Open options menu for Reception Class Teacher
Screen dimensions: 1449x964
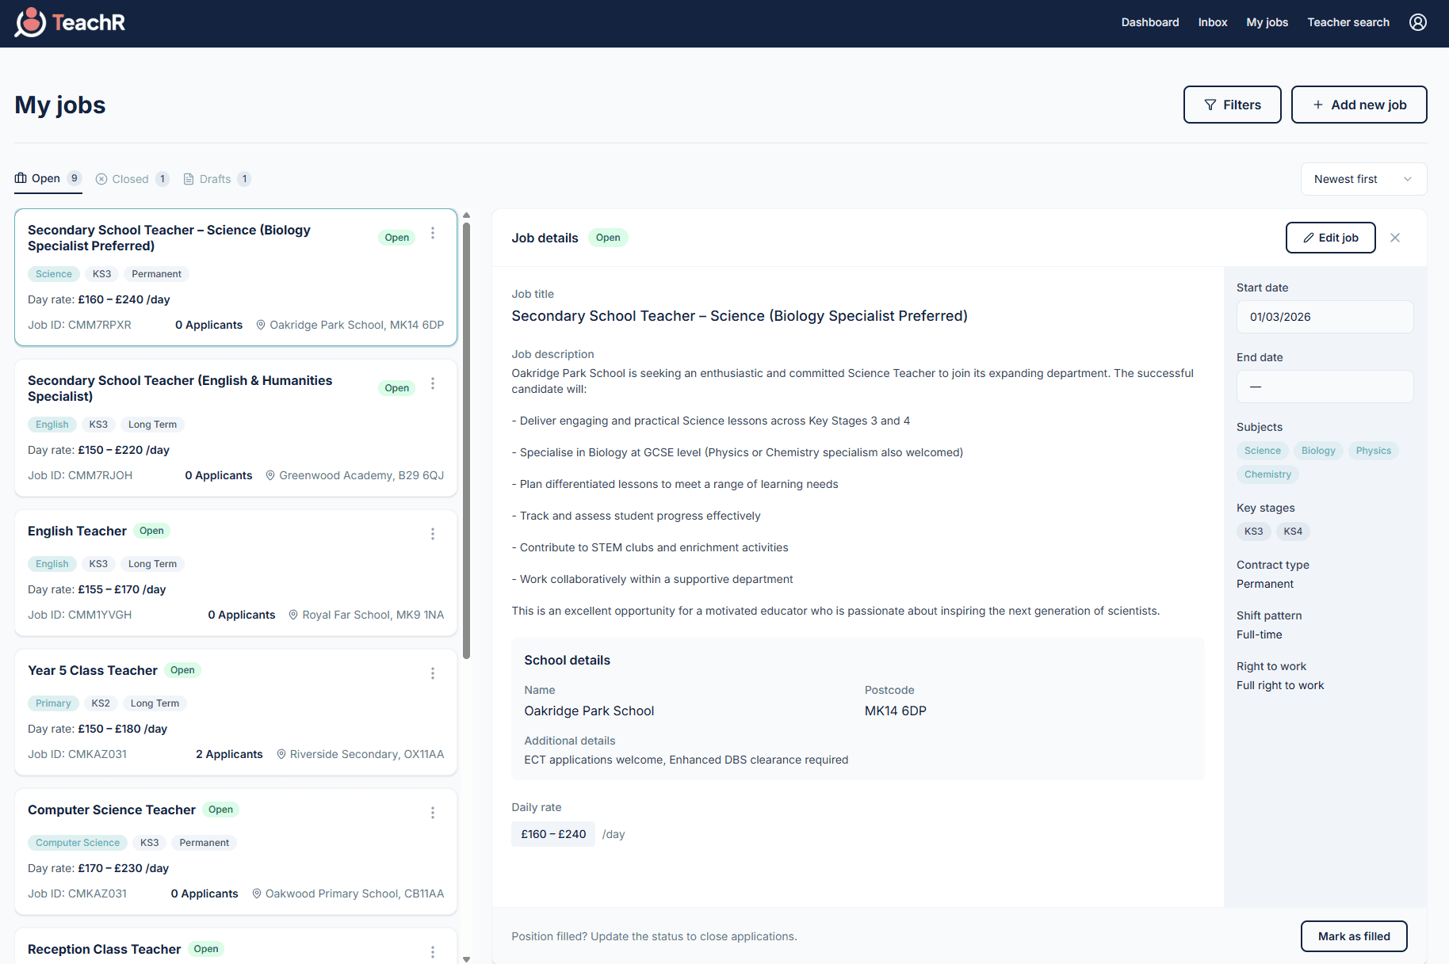tap(433, 951)
